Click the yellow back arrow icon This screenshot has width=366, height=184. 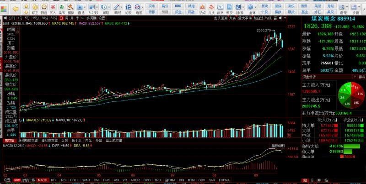[x=16, y=9]
